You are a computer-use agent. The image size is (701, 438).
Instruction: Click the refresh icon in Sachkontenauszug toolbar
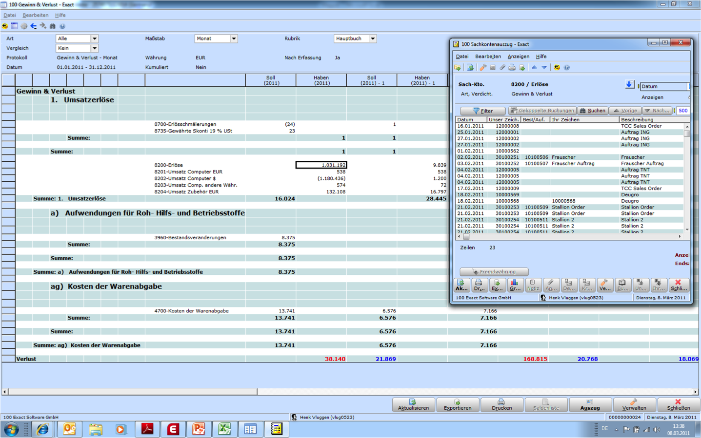(x=470, y=68)
